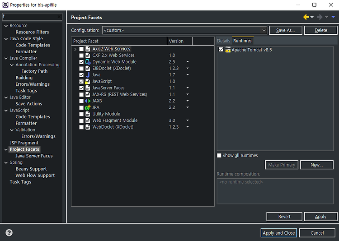Check the JAXB facet checkbox
The width and height of the screenshot is (339, 241).
point(81,101)
